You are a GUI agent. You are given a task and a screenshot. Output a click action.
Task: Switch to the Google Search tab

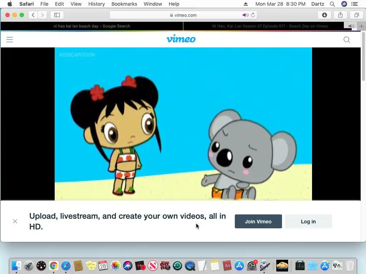tap(92, 26)
